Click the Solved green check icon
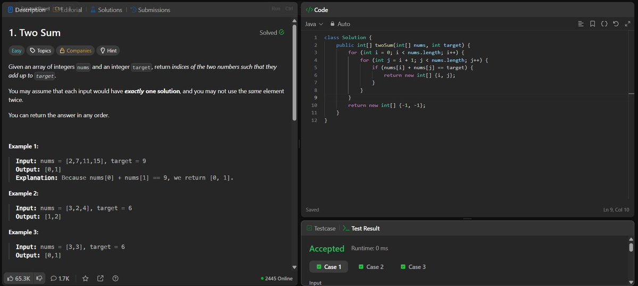The width and height of the screenshot is (638, 286). click(281, 32)
